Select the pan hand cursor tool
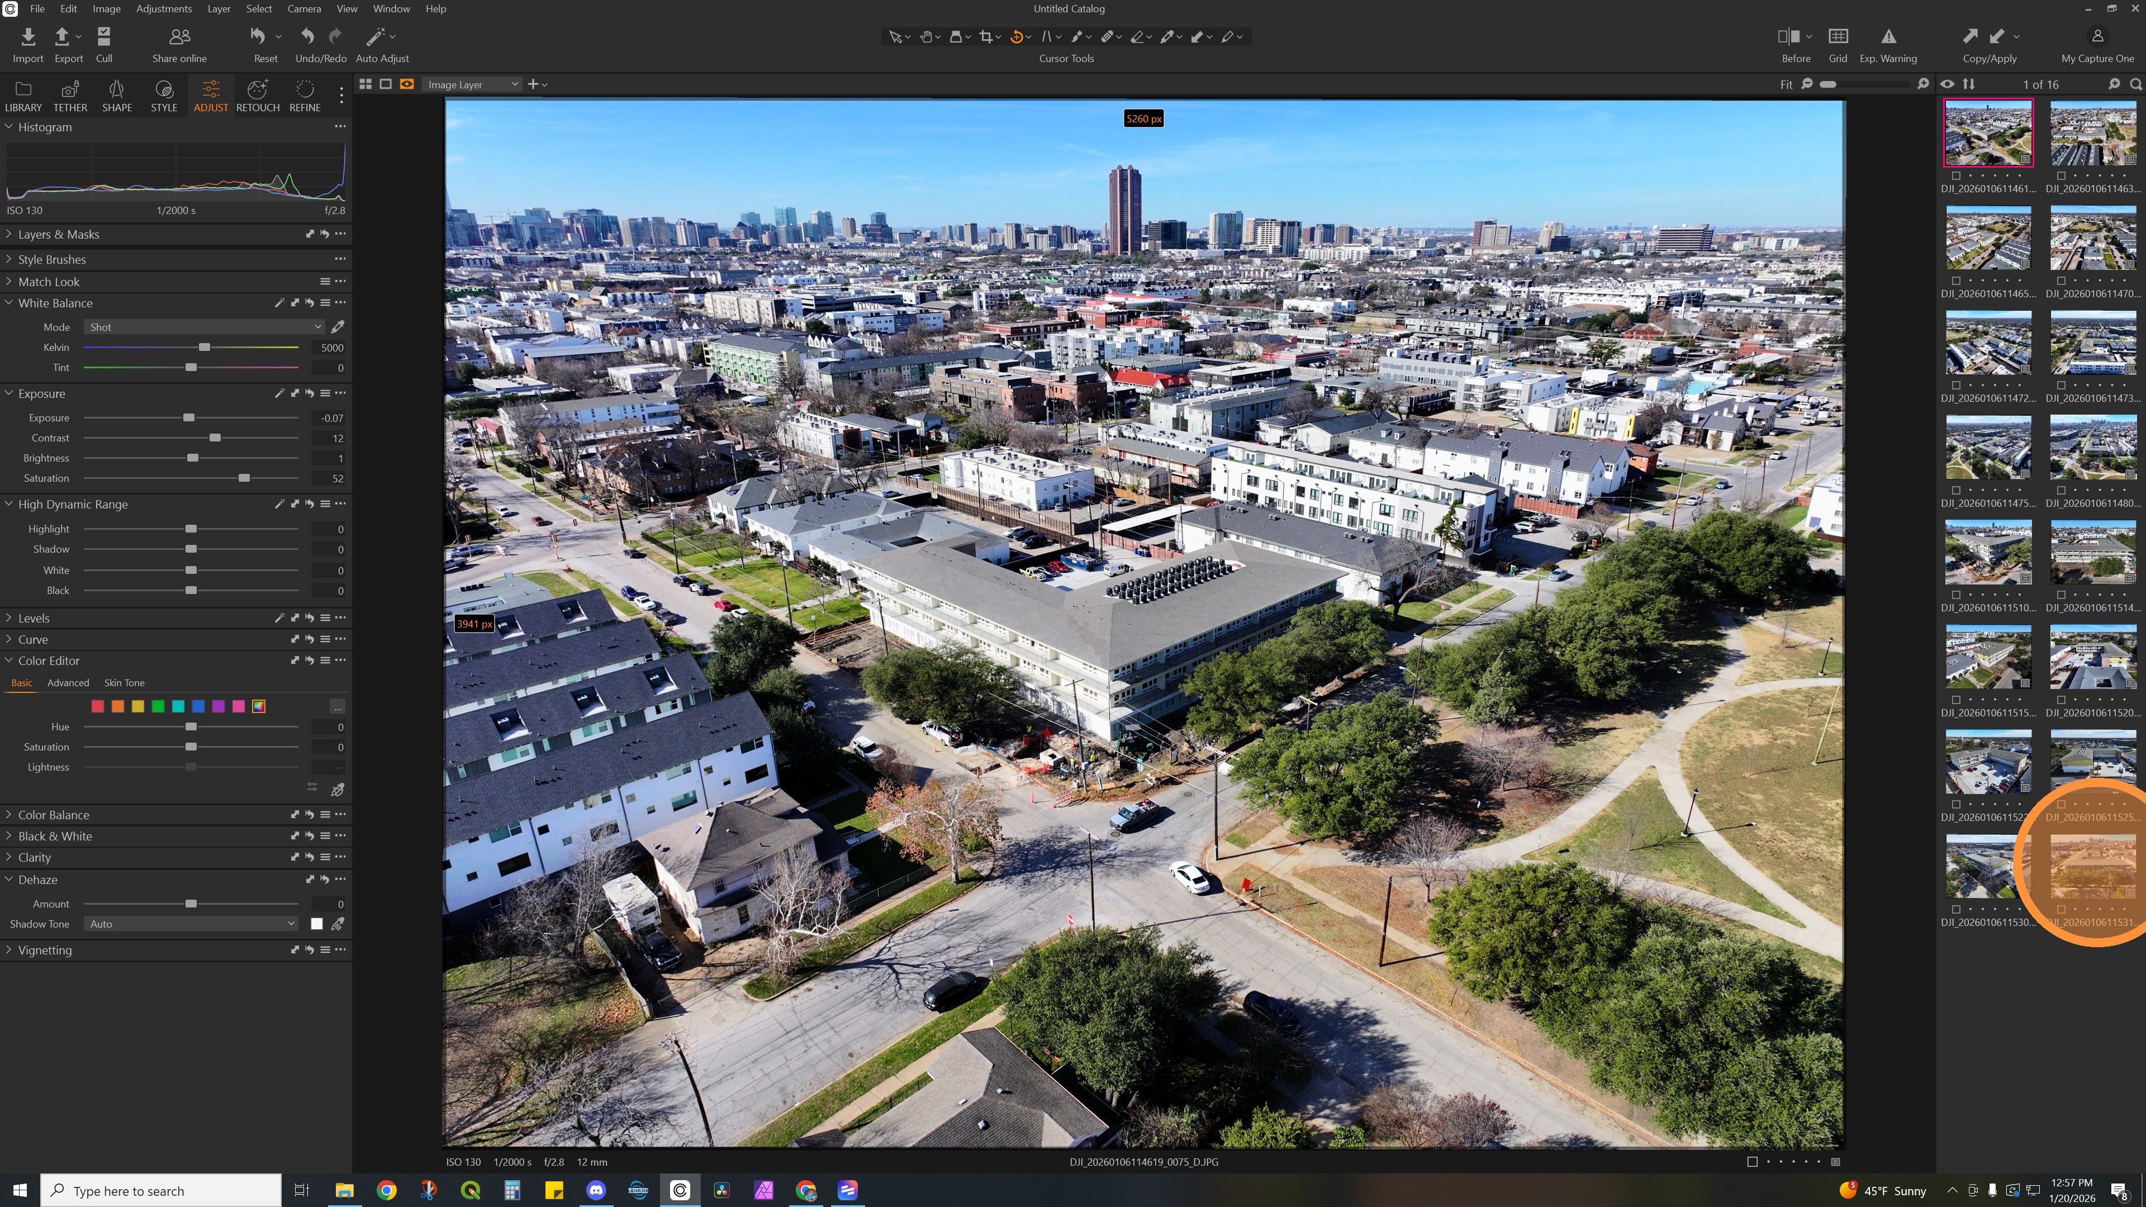Image resolution: width=2146 pixels, height=1207 pixels. coord(925,37)
